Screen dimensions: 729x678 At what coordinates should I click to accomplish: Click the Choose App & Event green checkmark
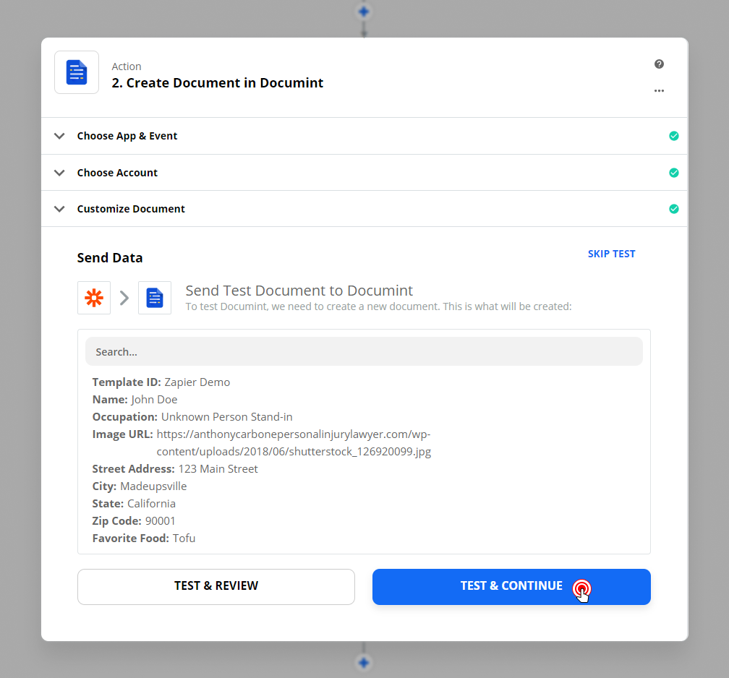[674, 136]
